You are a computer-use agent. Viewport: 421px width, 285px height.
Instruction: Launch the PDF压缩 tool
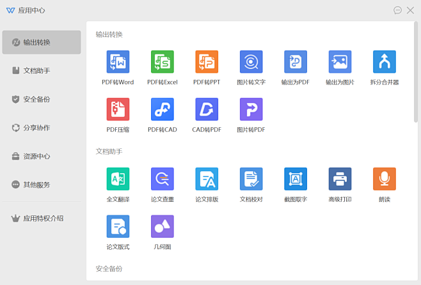tap(118, 109)
